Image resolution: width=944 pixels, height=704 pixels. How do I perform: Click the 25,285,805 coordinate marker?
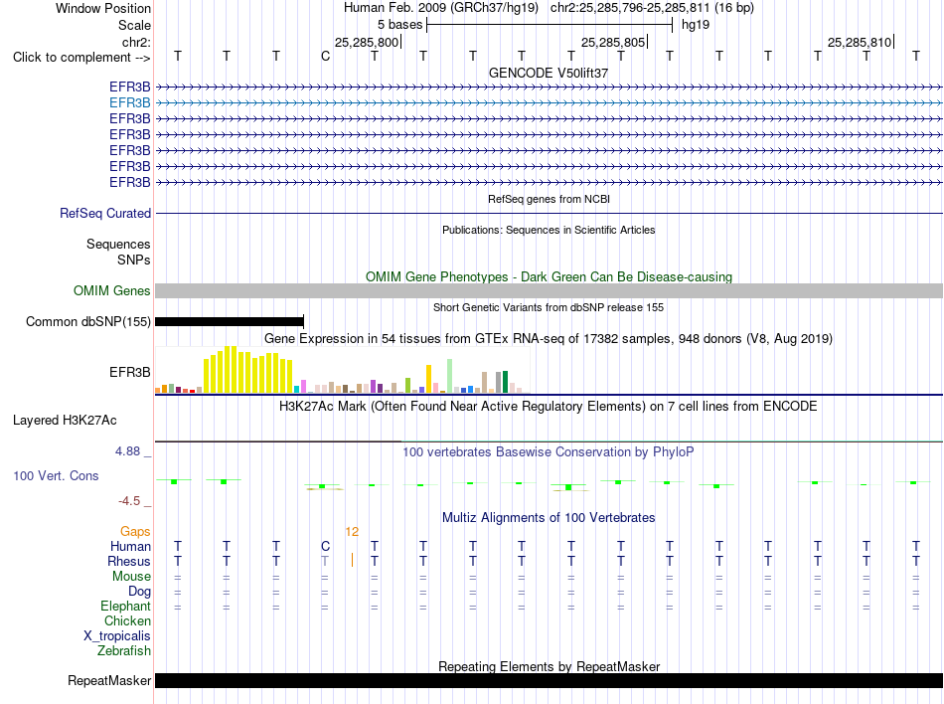click(x=613, y=42)
